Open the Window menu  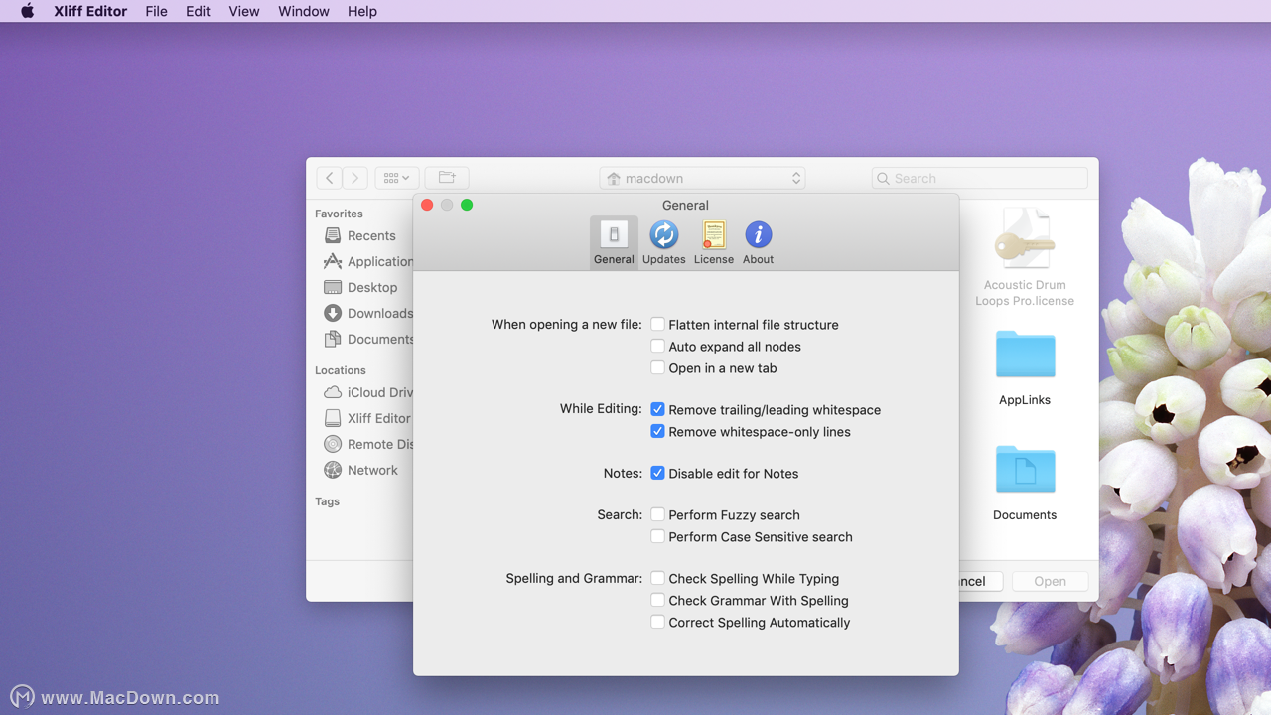[304, 11]
